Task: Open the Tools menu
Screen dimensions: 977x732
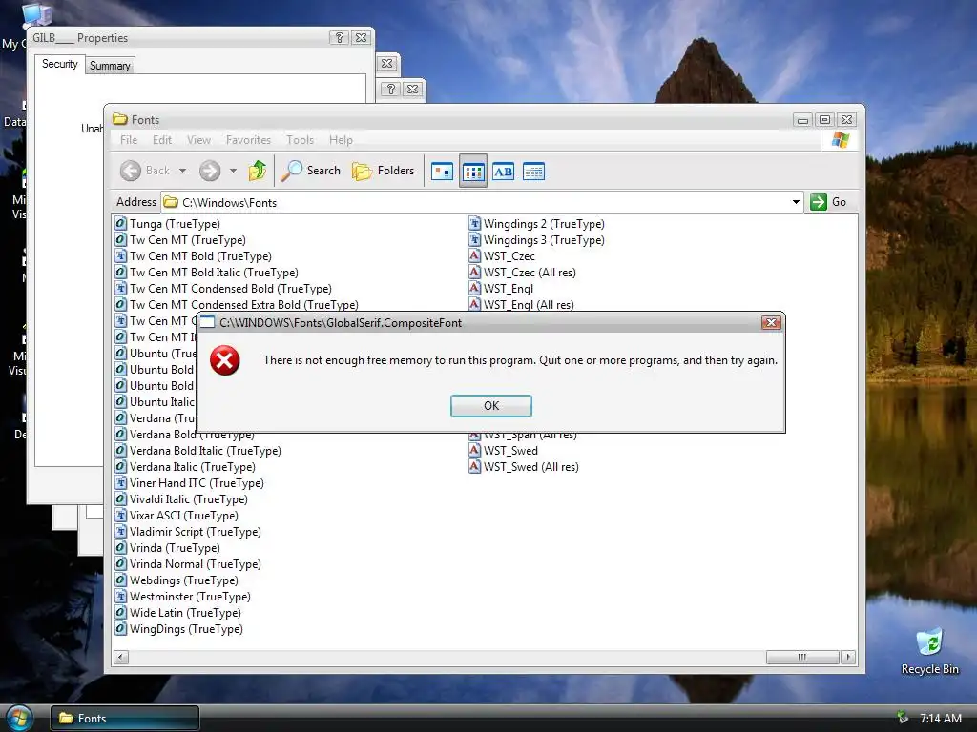Action: point(300,140)
